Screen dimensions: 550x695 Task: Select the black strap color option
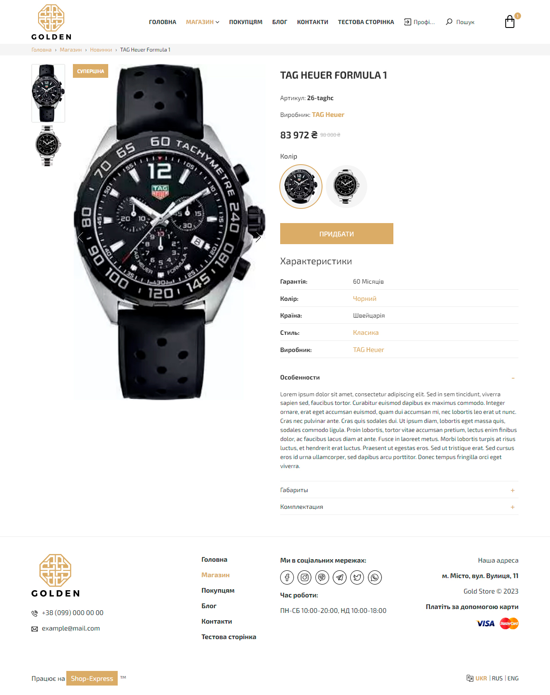pos(301,187)
